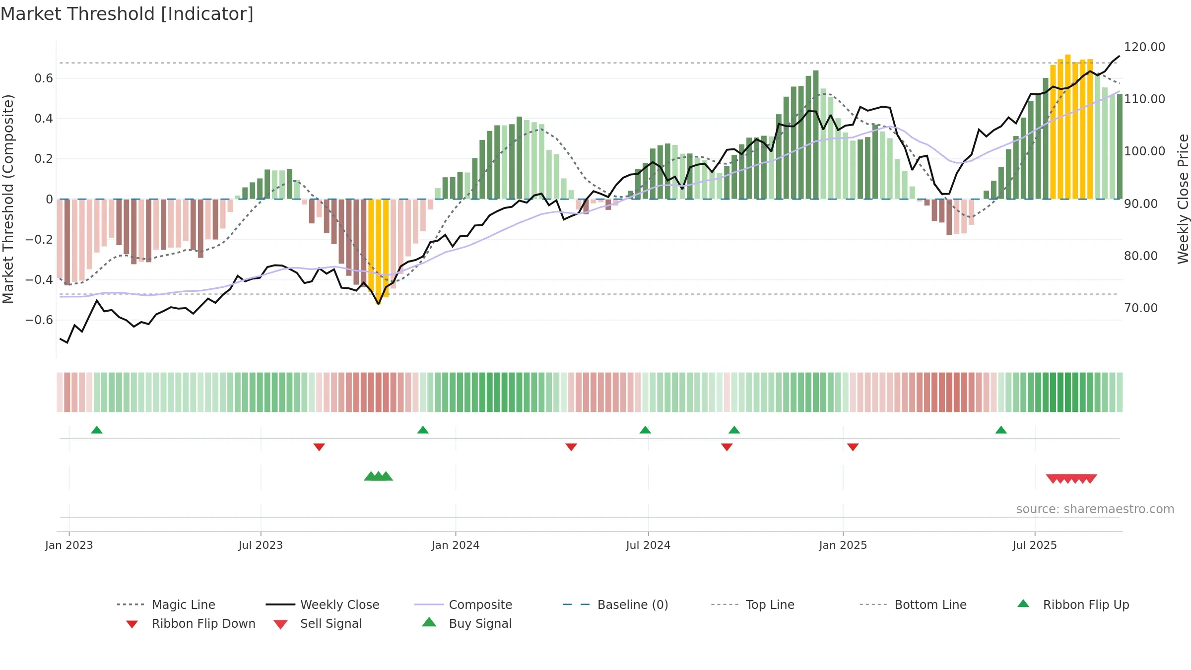
Task: Click the 70.00 price tick on the right axis
Action: [x=1141, y=308]
